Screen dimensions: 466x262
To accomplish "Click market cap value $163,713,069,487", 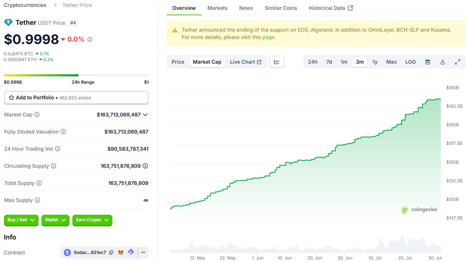I will tap(119, 115).
